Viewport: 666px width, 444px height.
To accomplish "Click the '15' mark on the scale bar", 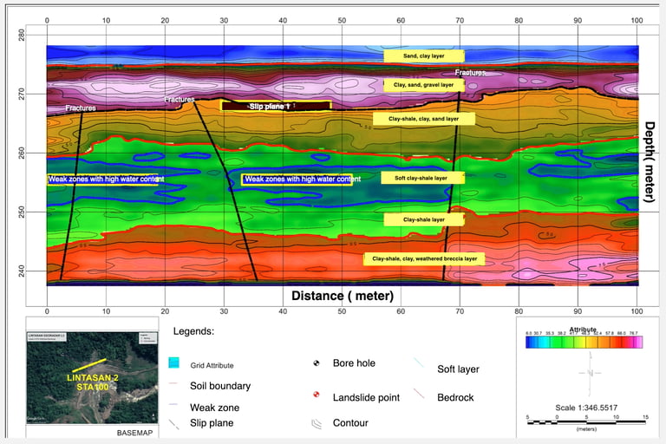I will [645, 417].
